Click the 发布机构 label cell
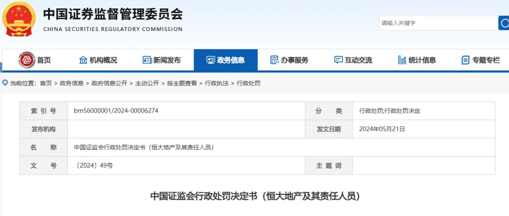Viewport: 509px width, 216px height. coord(44,129)
